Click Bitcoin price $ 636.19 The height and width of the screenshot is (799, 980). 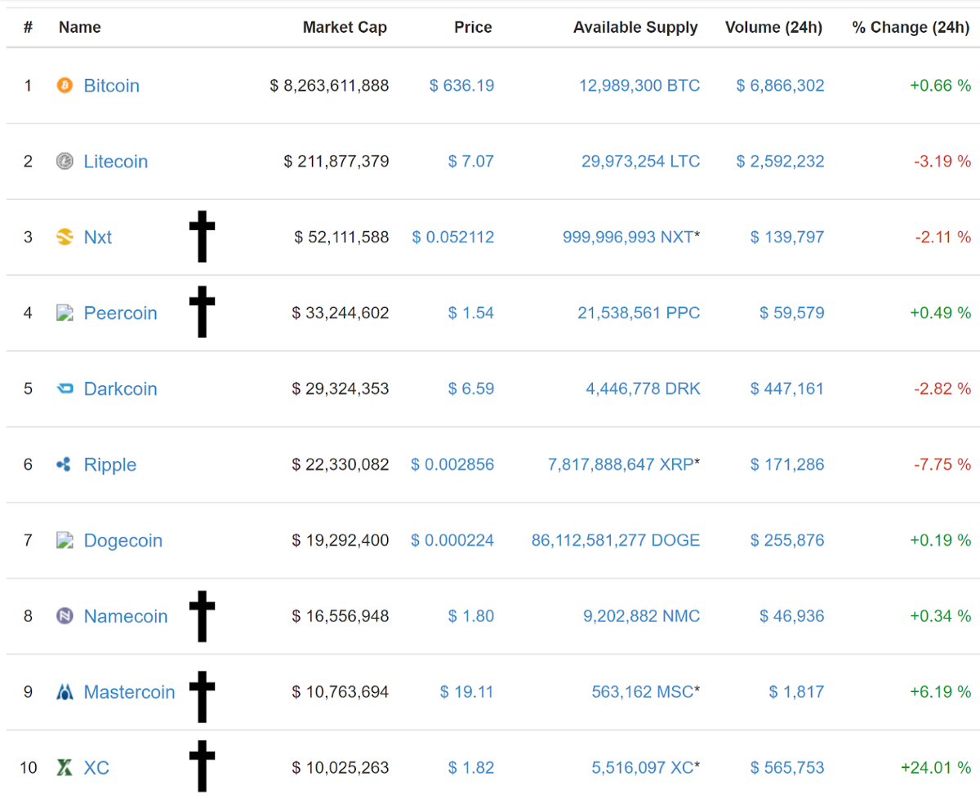[x=461, y=86]
